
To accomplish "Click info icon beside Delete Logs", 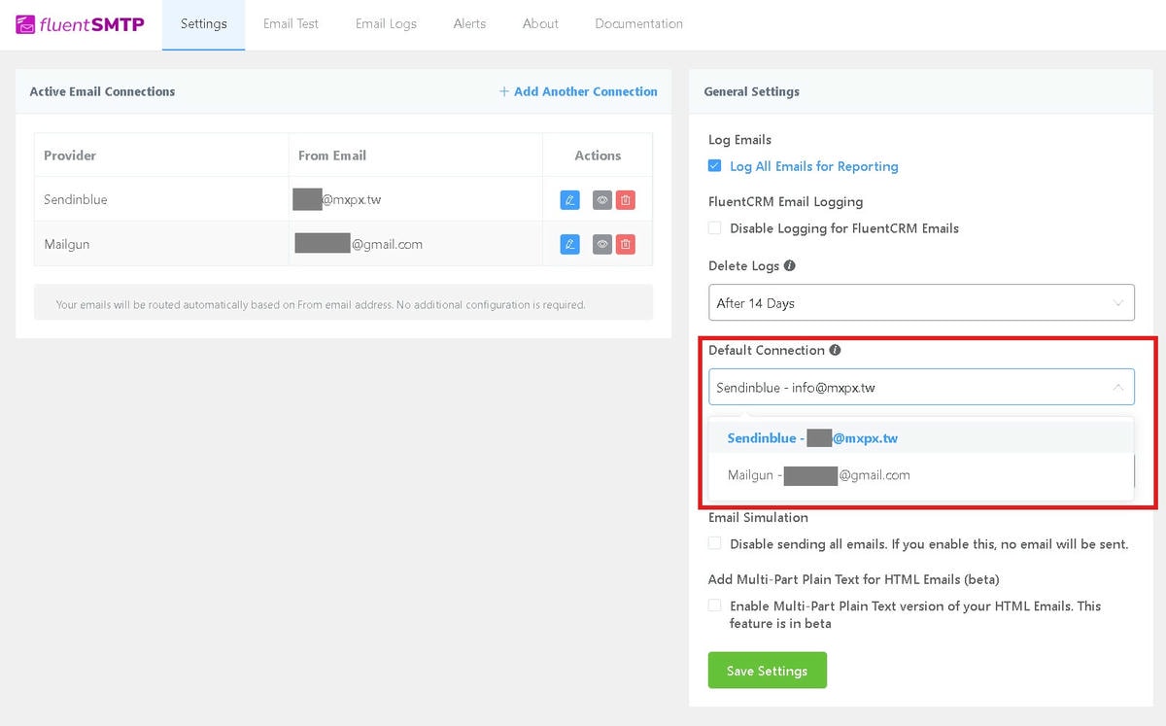I will click(790, 266).
